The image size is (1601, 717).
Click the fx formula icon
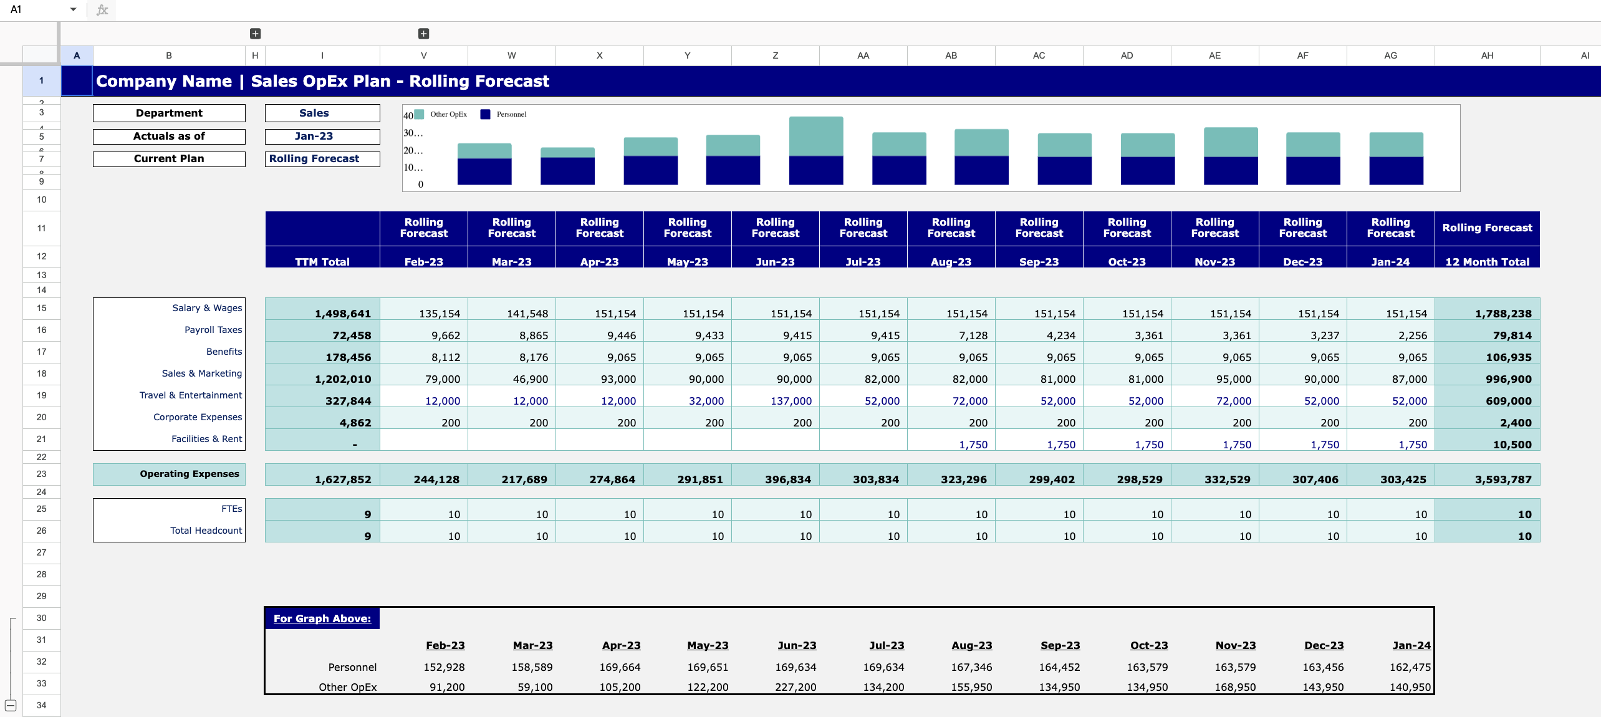point(101,9)
